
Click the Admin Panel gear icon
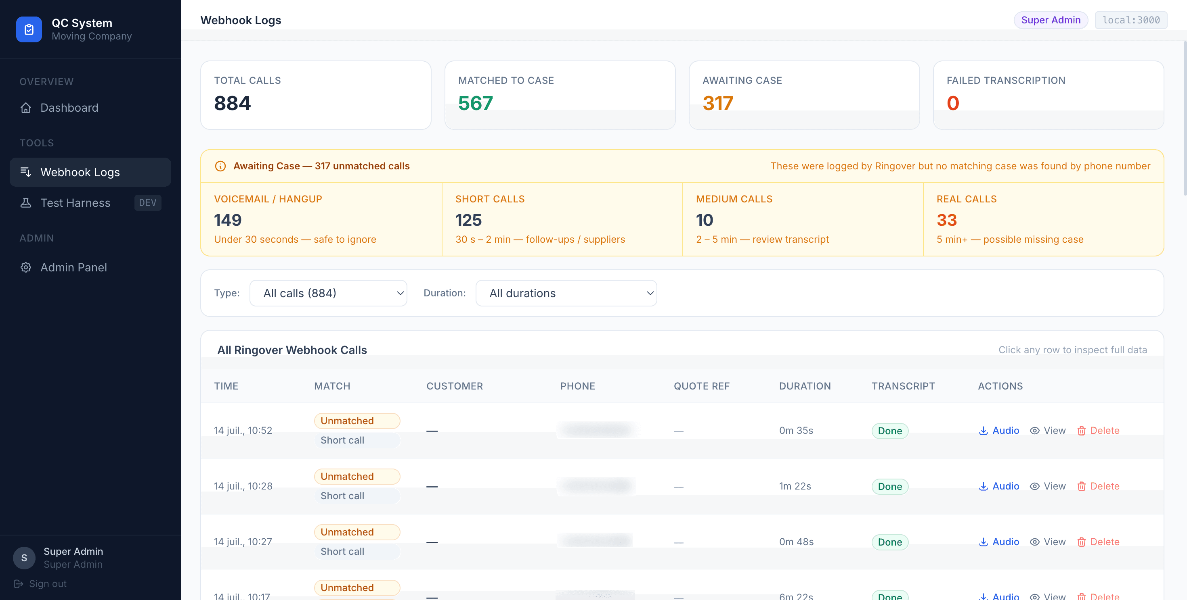pyautogui.click(x=26, y=267)
